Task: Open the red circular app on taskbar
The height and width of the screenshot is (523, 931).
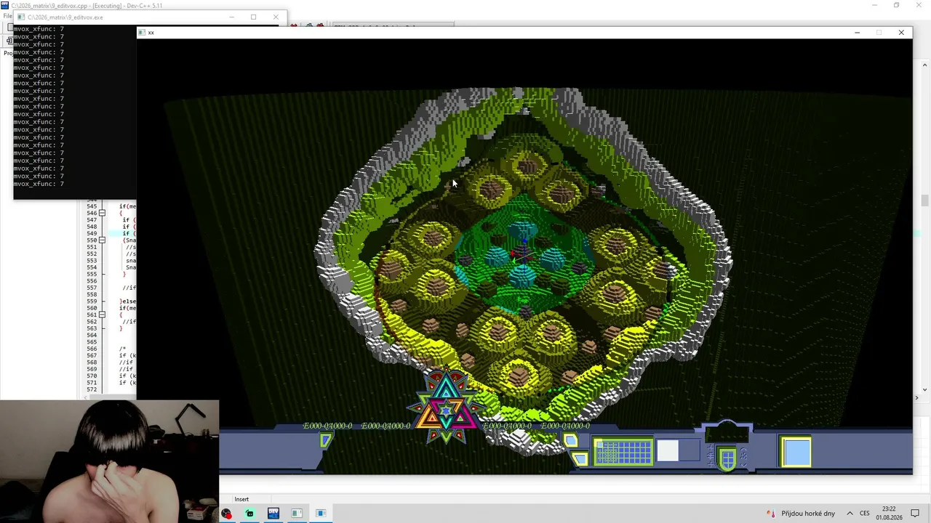Action: coord(226,514)
